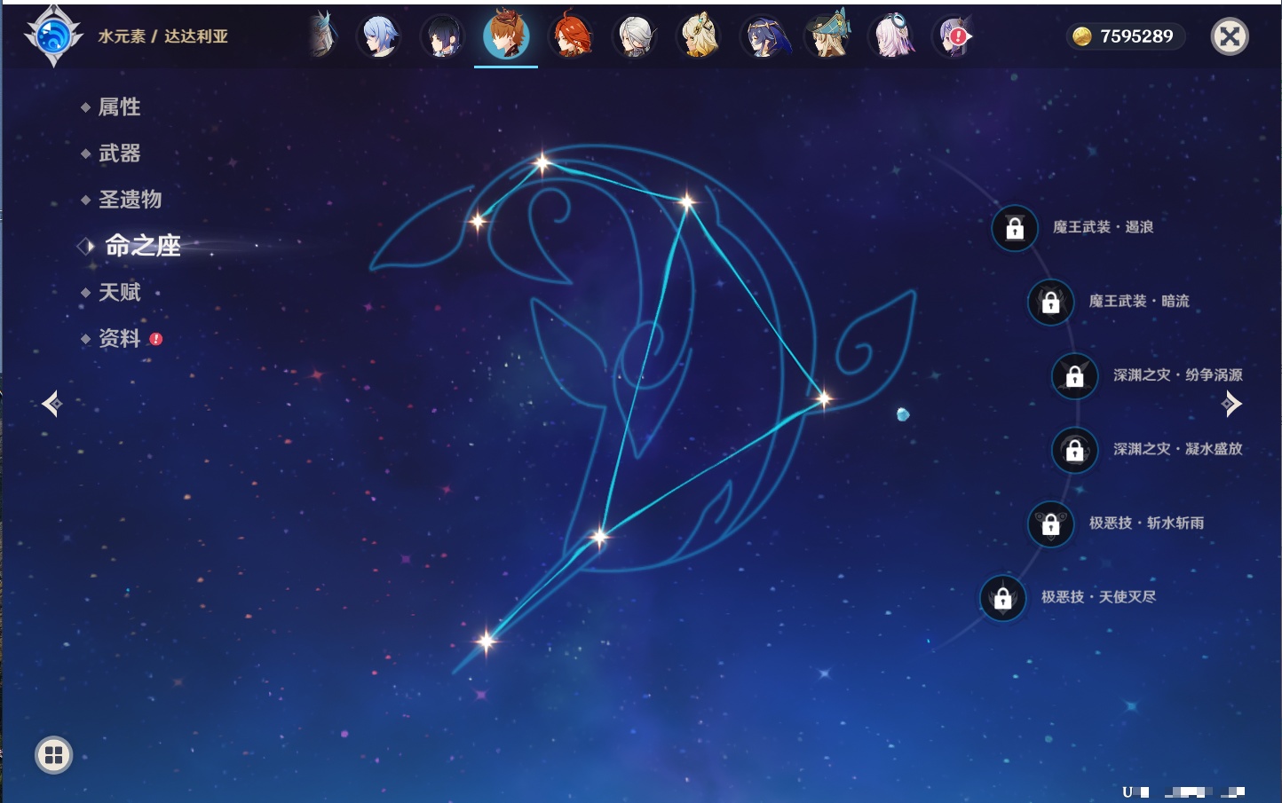Viewport: 1282px width, 803px height.
Task: Click lock icon for 极恶技·天使灭尽 constellation
Action: 1002,598
